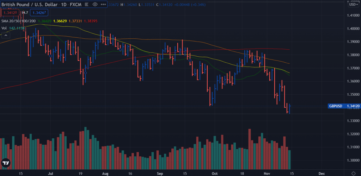Viewport: 361px width, 176px height.
Task: Open the three-dots More menu in symbol legend
Action: 104,5
